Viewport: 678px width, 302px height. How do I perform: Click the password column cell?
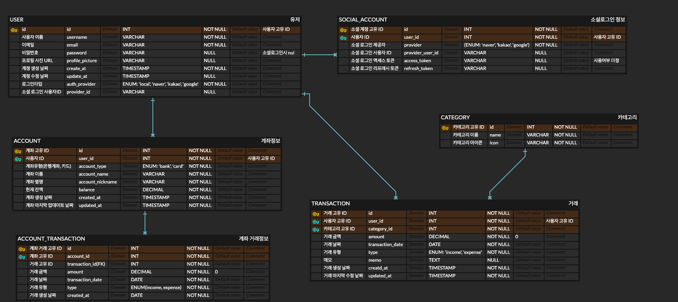coord(83,53)
